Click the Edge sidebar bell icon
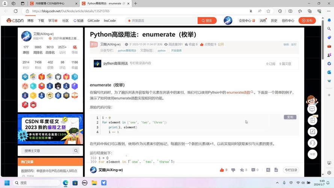The width and height of the screenshot is (334, 188). click(x=329, y=20)
